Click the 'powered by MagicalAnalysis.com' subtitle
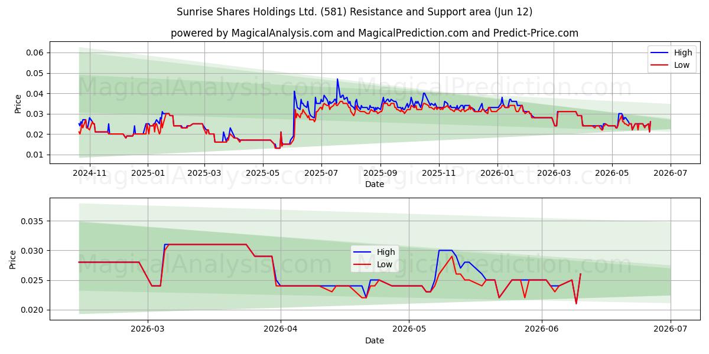 point(375,33)
